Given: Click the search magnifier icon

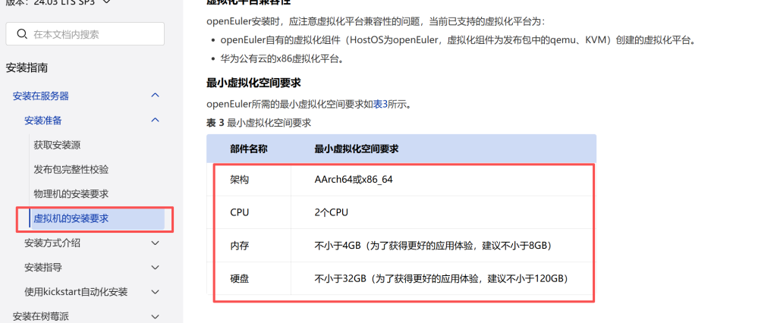Looking at the screenshot, I should coord(20,34).
